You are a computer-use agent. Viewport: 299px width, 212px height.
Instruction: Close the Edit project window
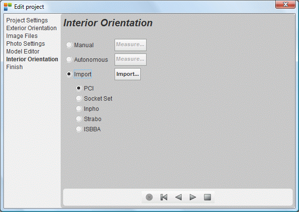pos(285,4)
